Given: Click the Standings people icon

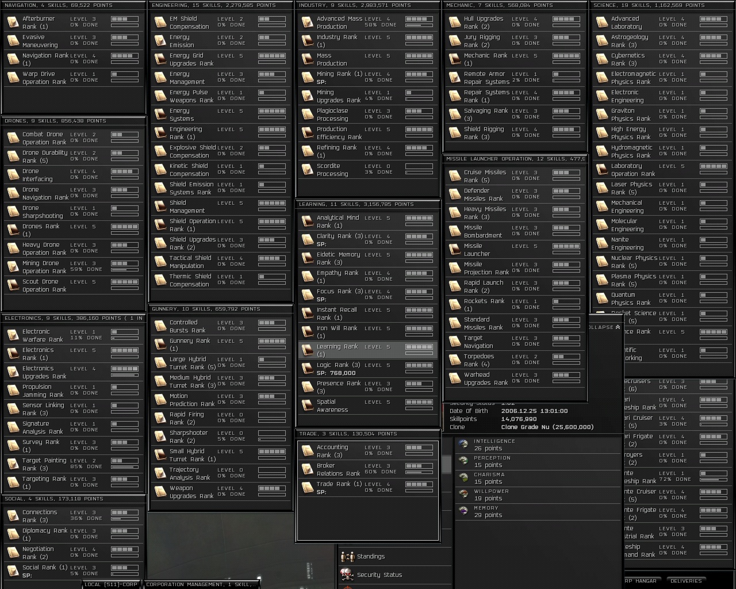Looking at the screenshot, I should tap(347, 557).
